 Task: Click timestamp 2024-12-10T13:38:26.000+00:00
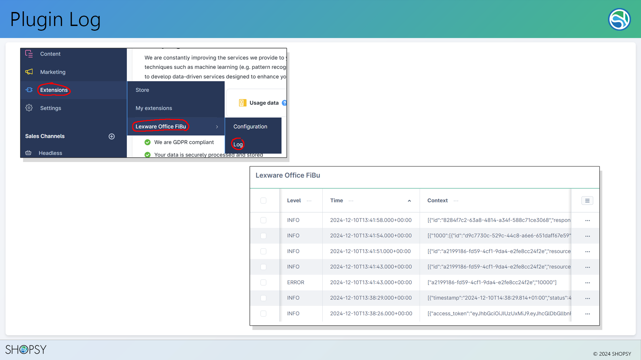(371, 313)
